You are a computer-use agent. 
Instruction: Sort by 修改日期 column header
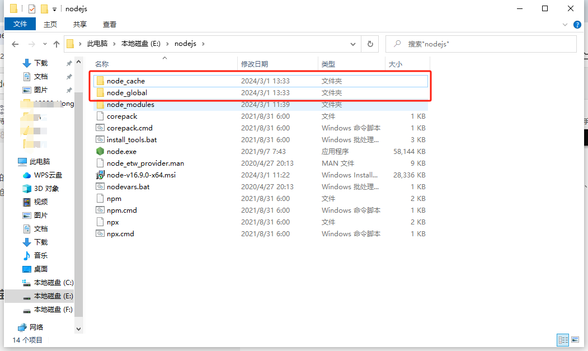click(x=255, y=64)
